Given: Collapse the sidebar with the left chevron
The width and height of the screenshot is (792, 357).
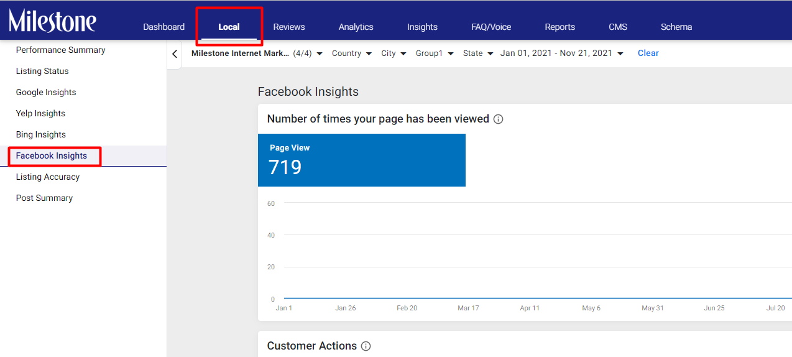Looking at the screenshot, I should tap(175, 54).
